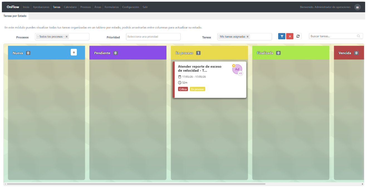Click the calendar icon on the task card
This screenshot has height=189, width=368.
(180, 77)
